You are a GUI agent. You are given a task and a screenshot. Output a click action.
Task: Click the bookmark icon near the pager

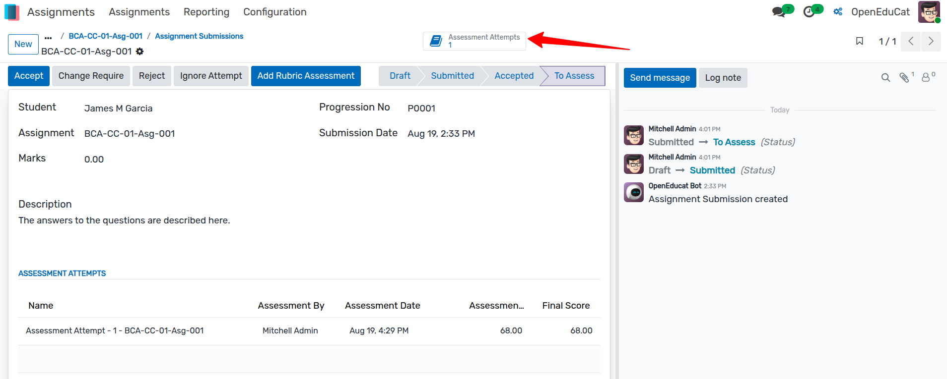point(860,41)
